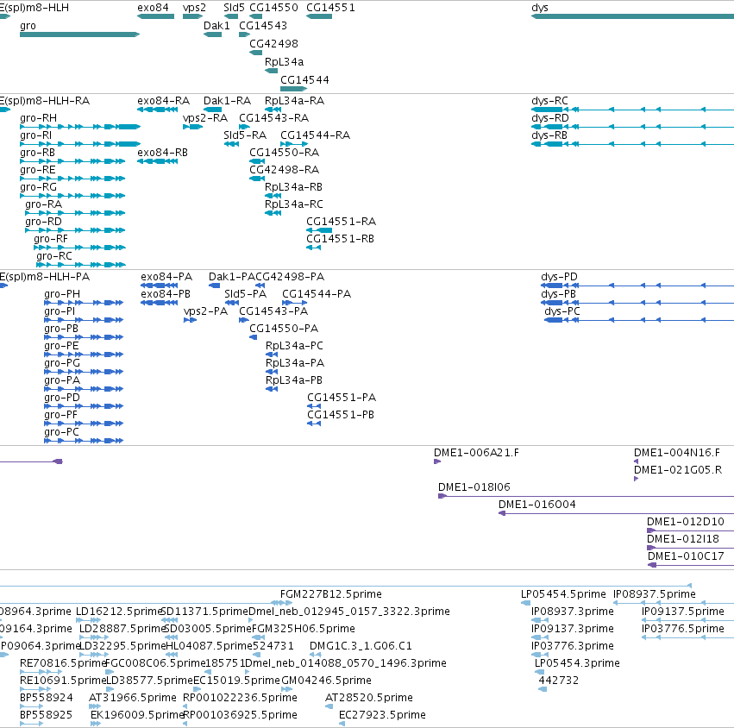
Task: Click the gro-PH protein label
Action: [62, 294]
